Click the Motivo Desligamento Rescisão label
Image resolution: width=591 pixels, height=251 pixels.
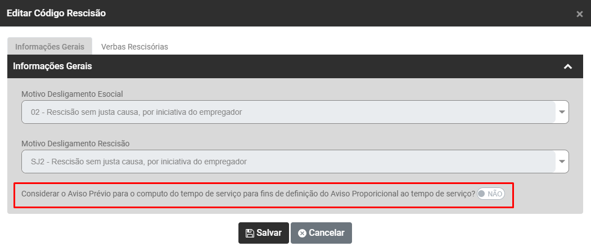pyautogui.click(x=75, y=143)
